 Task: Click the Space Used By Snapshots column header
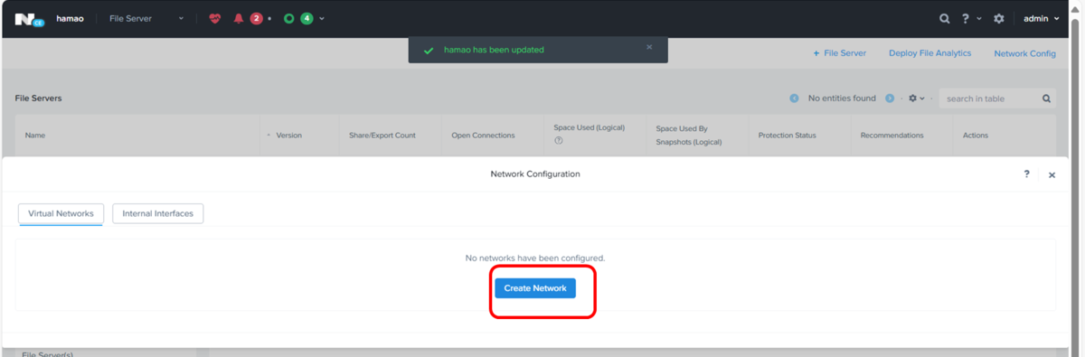click(689, 136)
